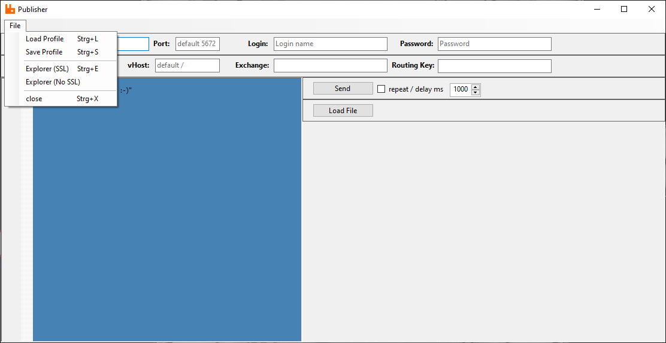Select the close entry in File menu

click(34, 99)
